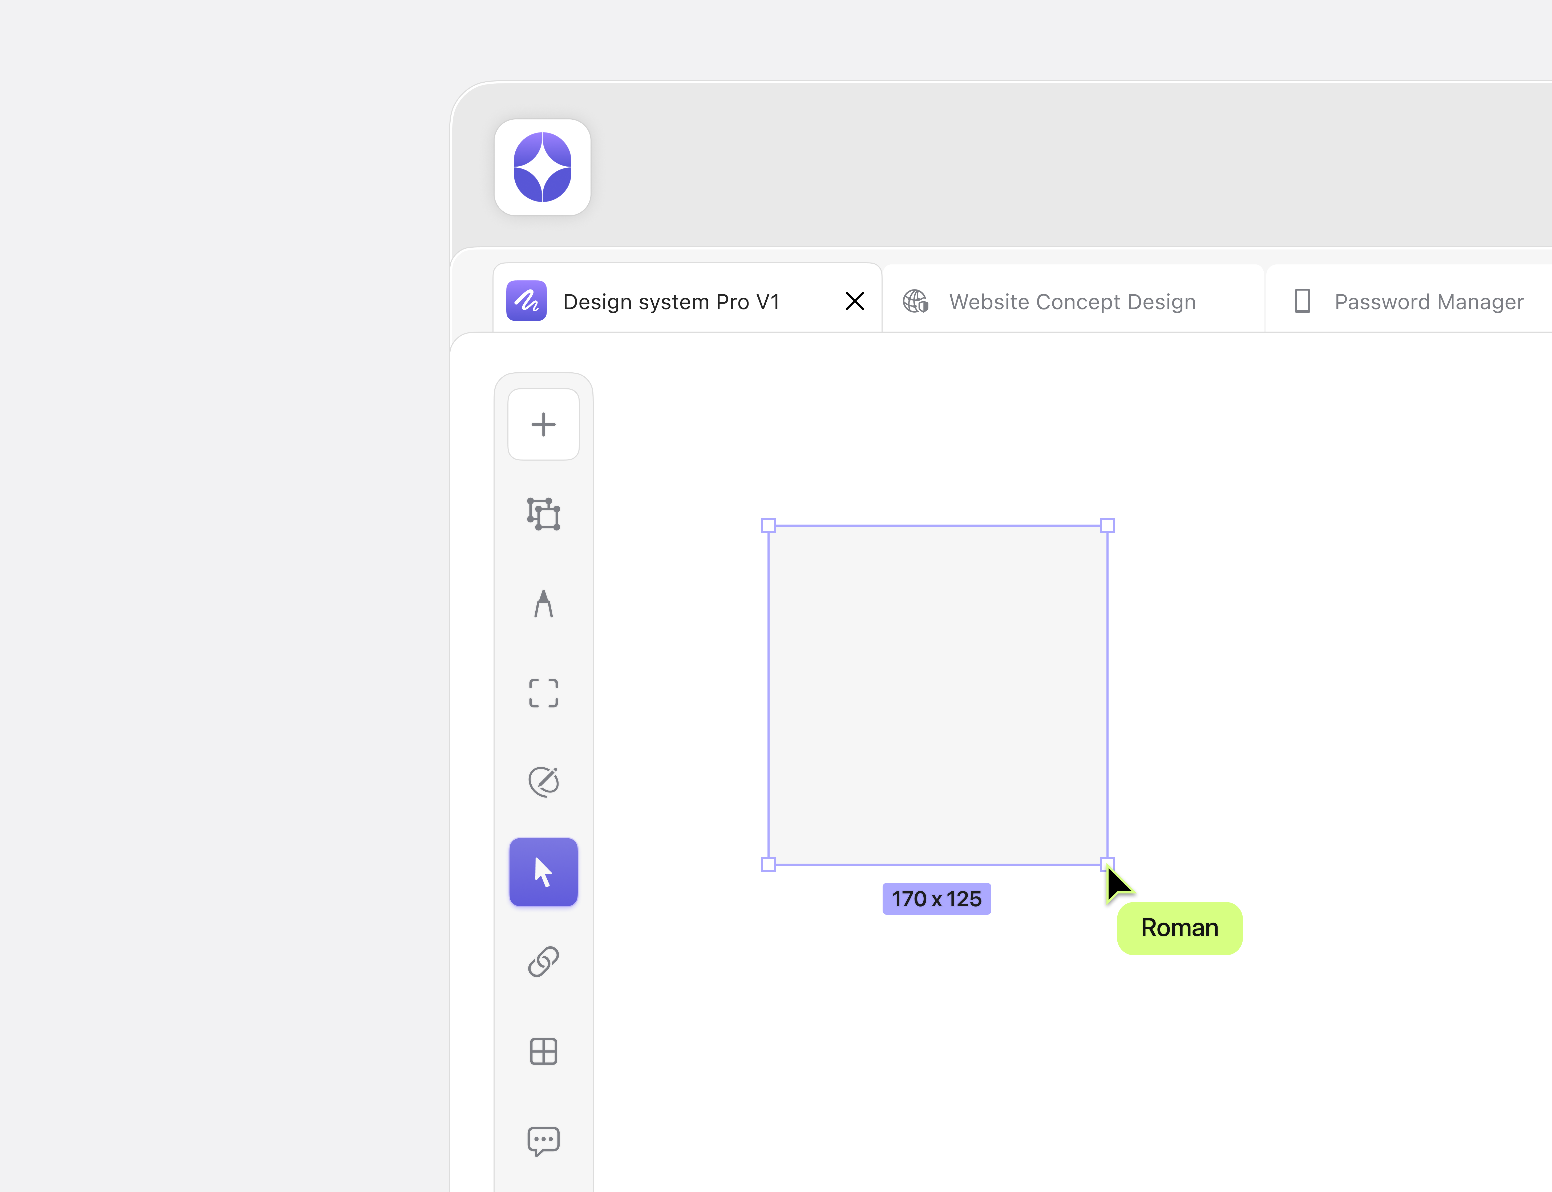Select the highlighted cursor selection tool
Viewport: 1552px width, 1192px height.
543,871
